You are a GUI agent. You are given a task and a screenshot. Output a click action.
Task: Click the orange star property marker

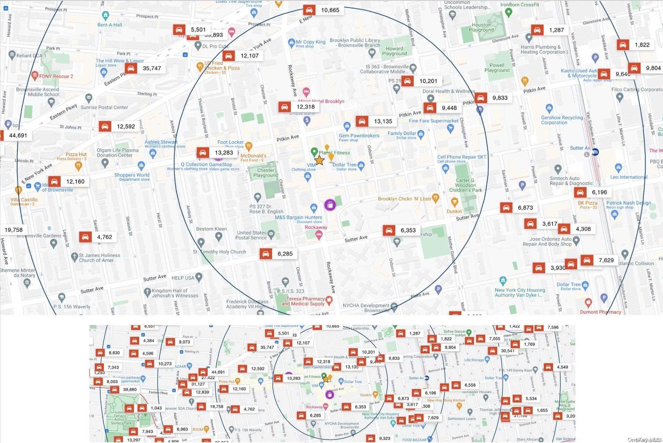click(319, 160)
